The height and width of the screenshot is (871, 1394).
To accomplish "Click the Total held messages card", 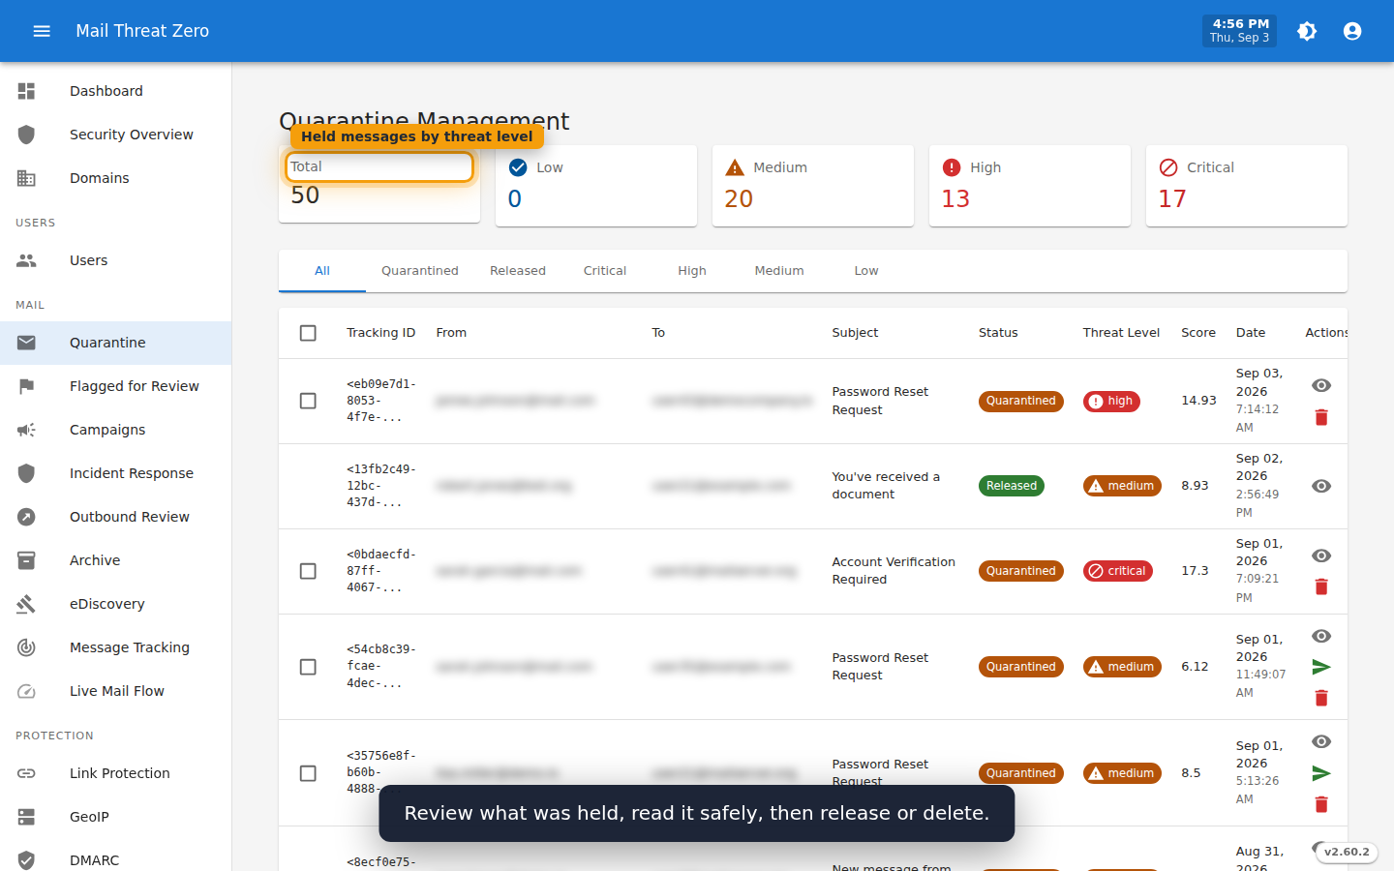I will pyautogui.click(x=379, y=184).
